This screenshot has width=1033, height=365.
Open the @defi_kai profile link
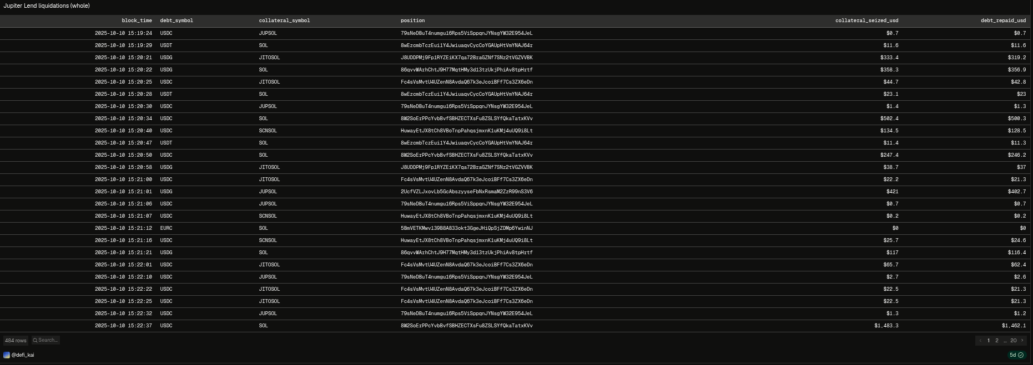pyautogui.click(x=23, y=355)
